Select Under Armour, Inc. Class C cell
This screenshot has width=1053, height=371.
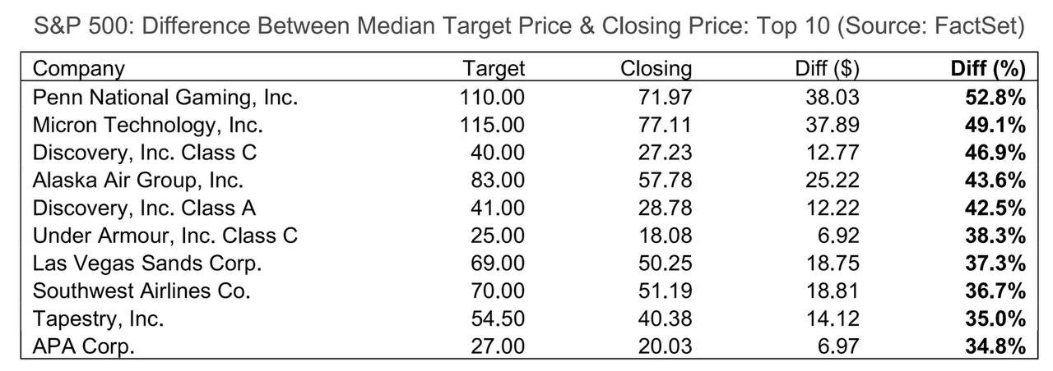[x=165, y=236]
